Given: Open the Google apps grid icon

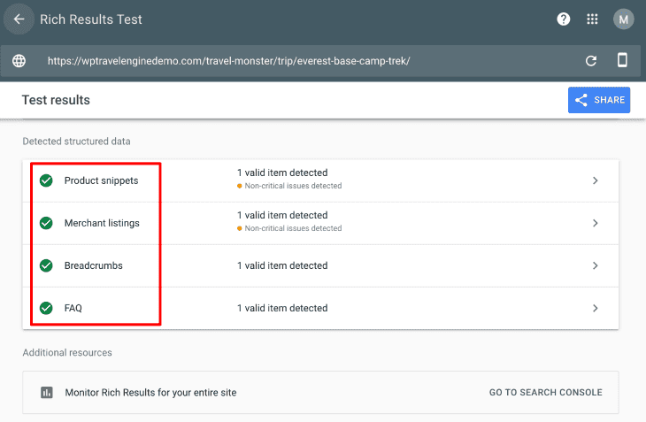Looking at the screenshot, I should point(592,19).
